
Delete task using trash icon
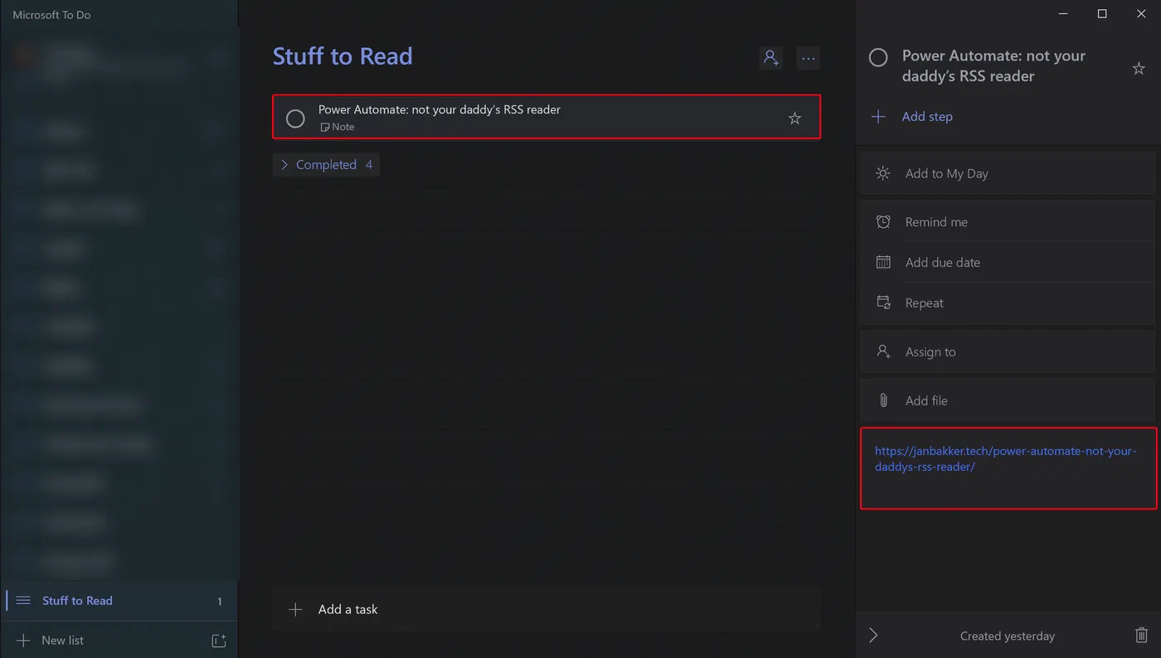tap(1141, 636)
